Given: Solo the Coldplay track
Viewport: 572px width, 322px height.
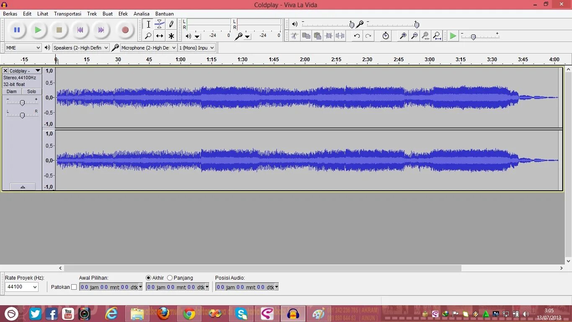Looking at the screenshot, I should pyautogui.click(x=32, y=91).
